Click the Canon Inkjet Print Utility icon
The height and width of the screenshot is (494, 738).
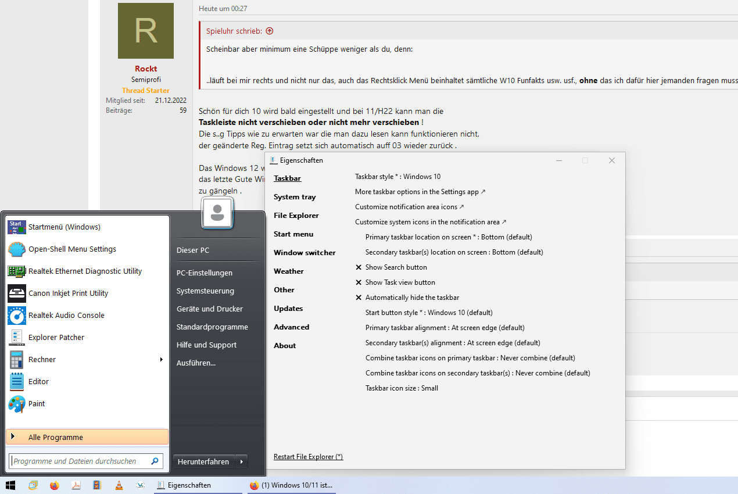click(x=16, y=293)
